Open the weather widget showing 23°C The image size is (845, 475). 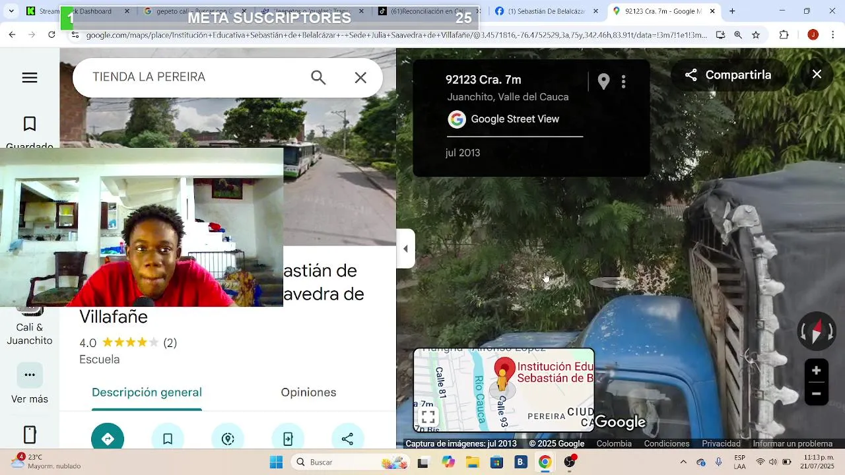tap(46, 462)
